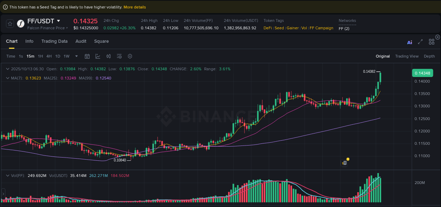Switch to the Trading Data tab
441x207 pixels.
(x=54, y=41)
